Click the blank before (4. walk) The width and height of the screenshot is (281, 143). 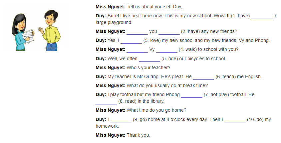[x=167, y=50]
